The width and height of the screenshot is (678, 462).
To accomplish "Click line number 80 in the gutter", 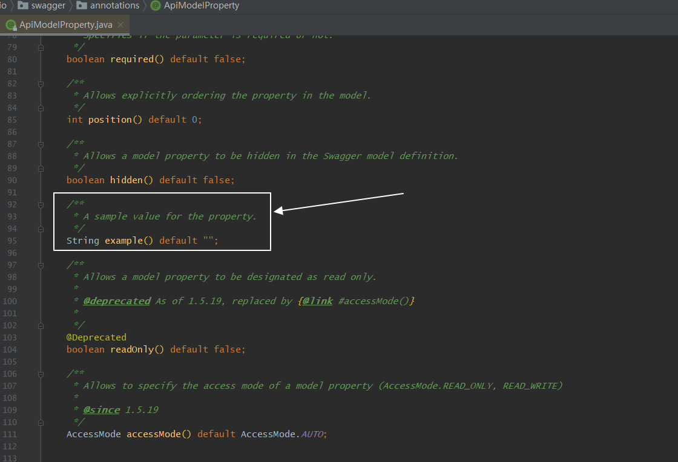I will coord(12,60).
